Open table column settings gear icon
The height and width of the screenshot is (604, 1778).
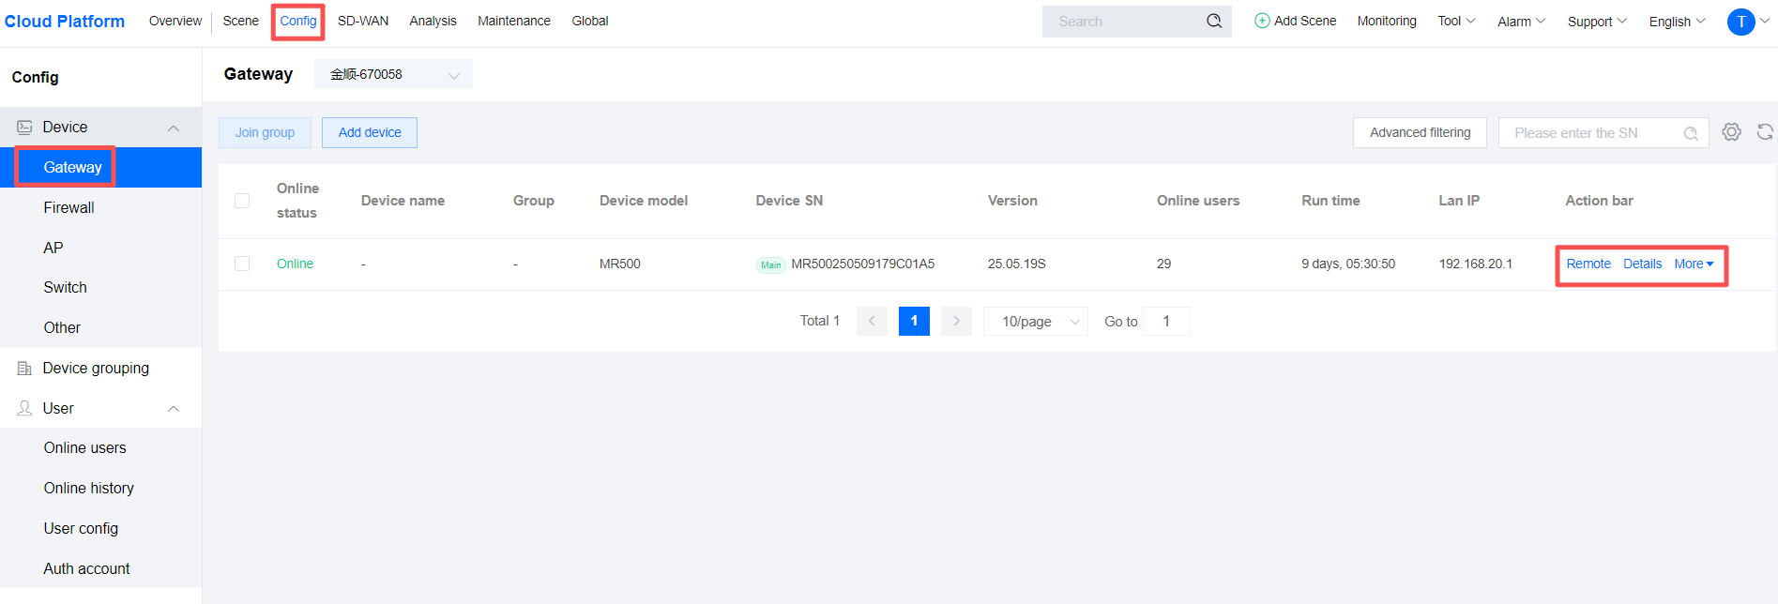coord(1731,132)
